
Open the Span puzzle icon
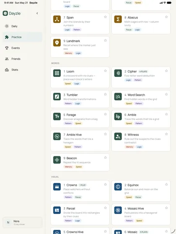[57, 19]
